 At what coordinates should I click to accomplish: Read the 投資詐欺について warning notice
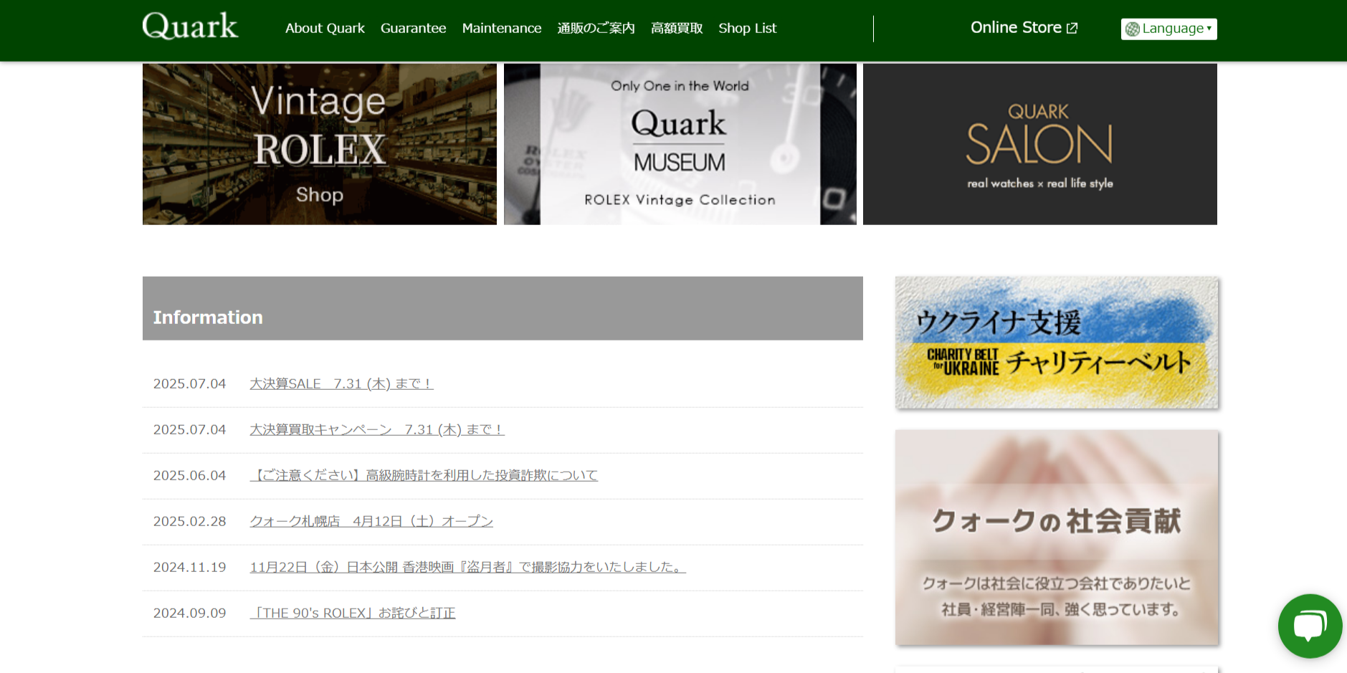pyautogui.click(x=424, y=475)
